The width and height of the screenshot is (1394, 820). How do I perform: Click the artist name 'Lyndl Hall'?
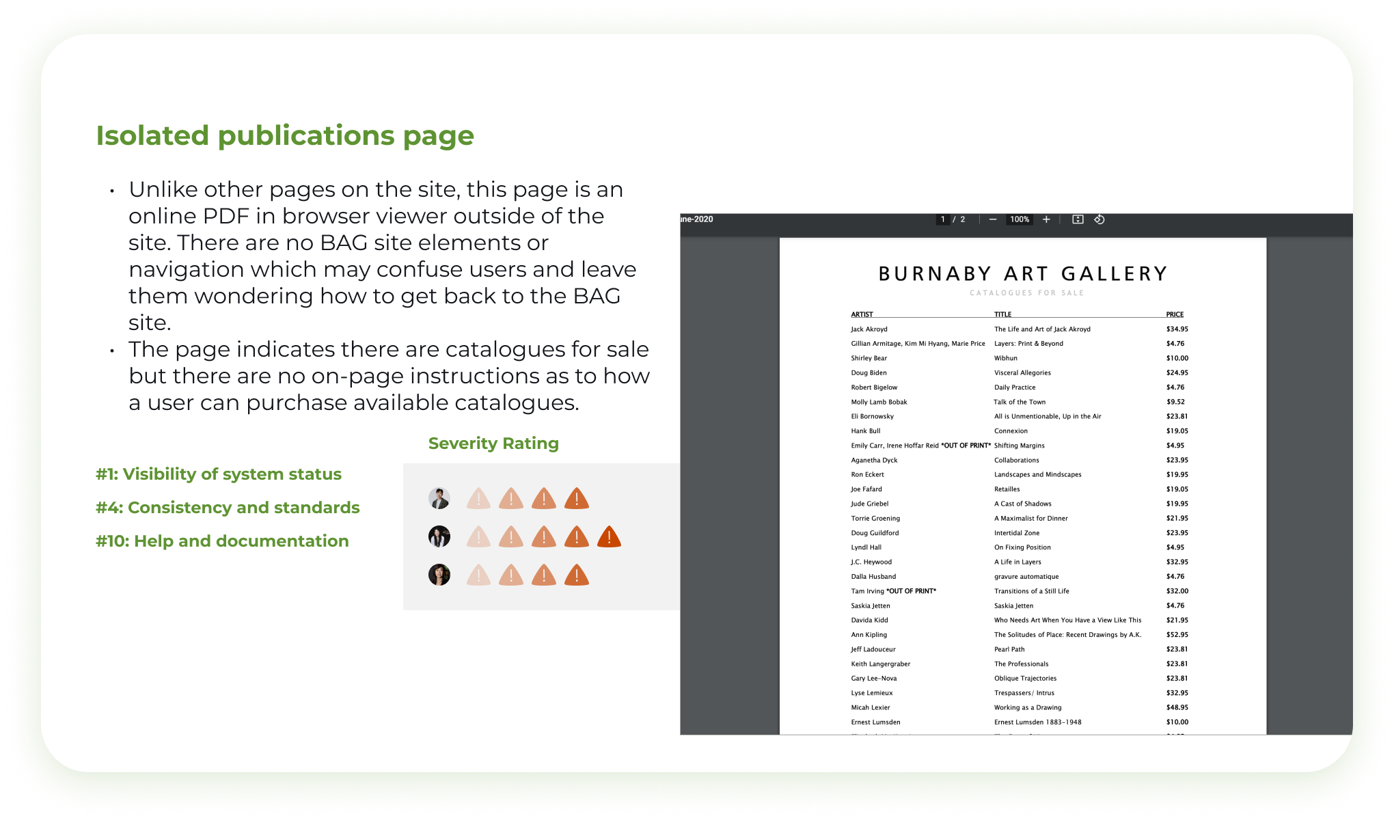pyautogui.click(x=866, y=547)
